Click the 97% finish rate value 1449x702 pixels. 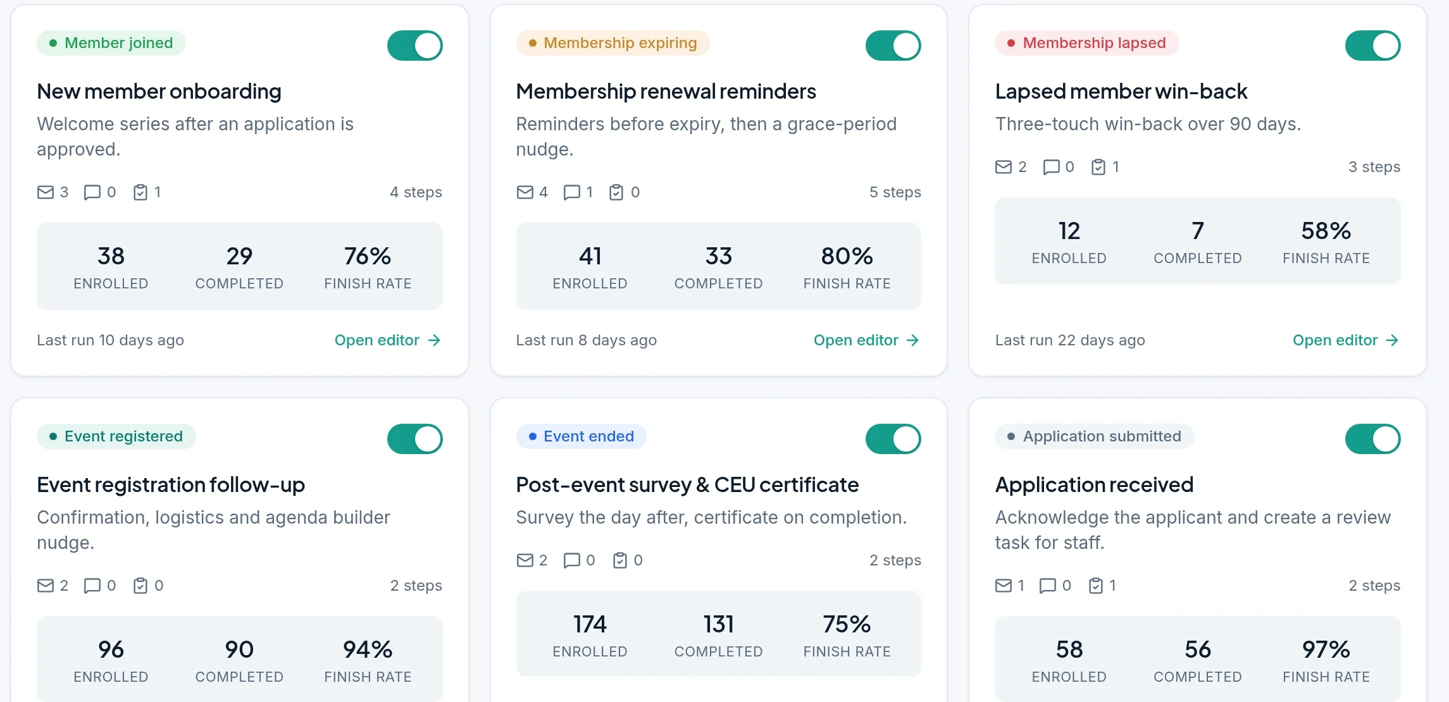(x=1326, y=650)
